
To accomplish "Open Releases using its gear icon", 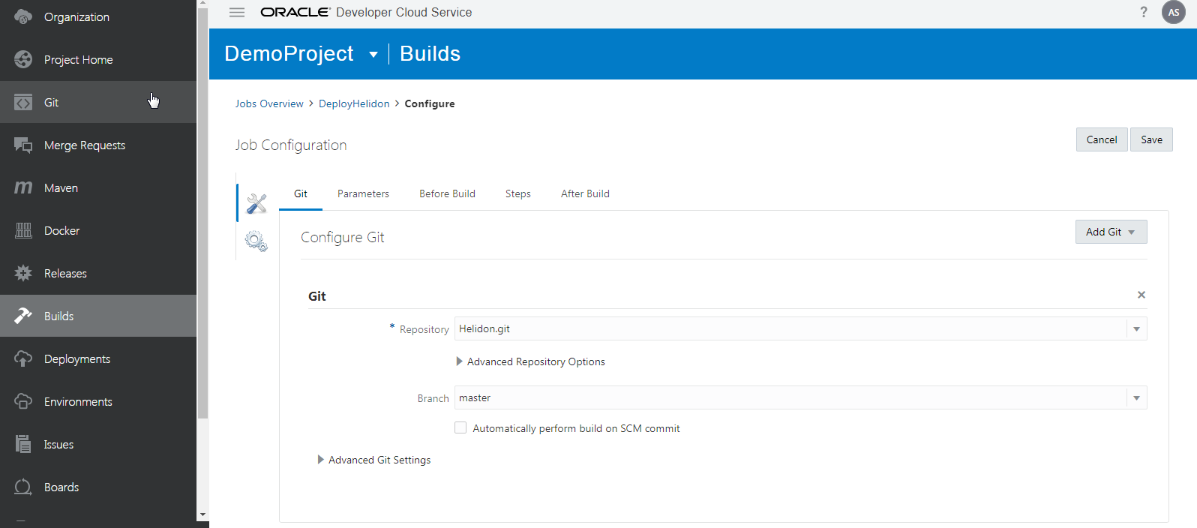I will 23,273.
